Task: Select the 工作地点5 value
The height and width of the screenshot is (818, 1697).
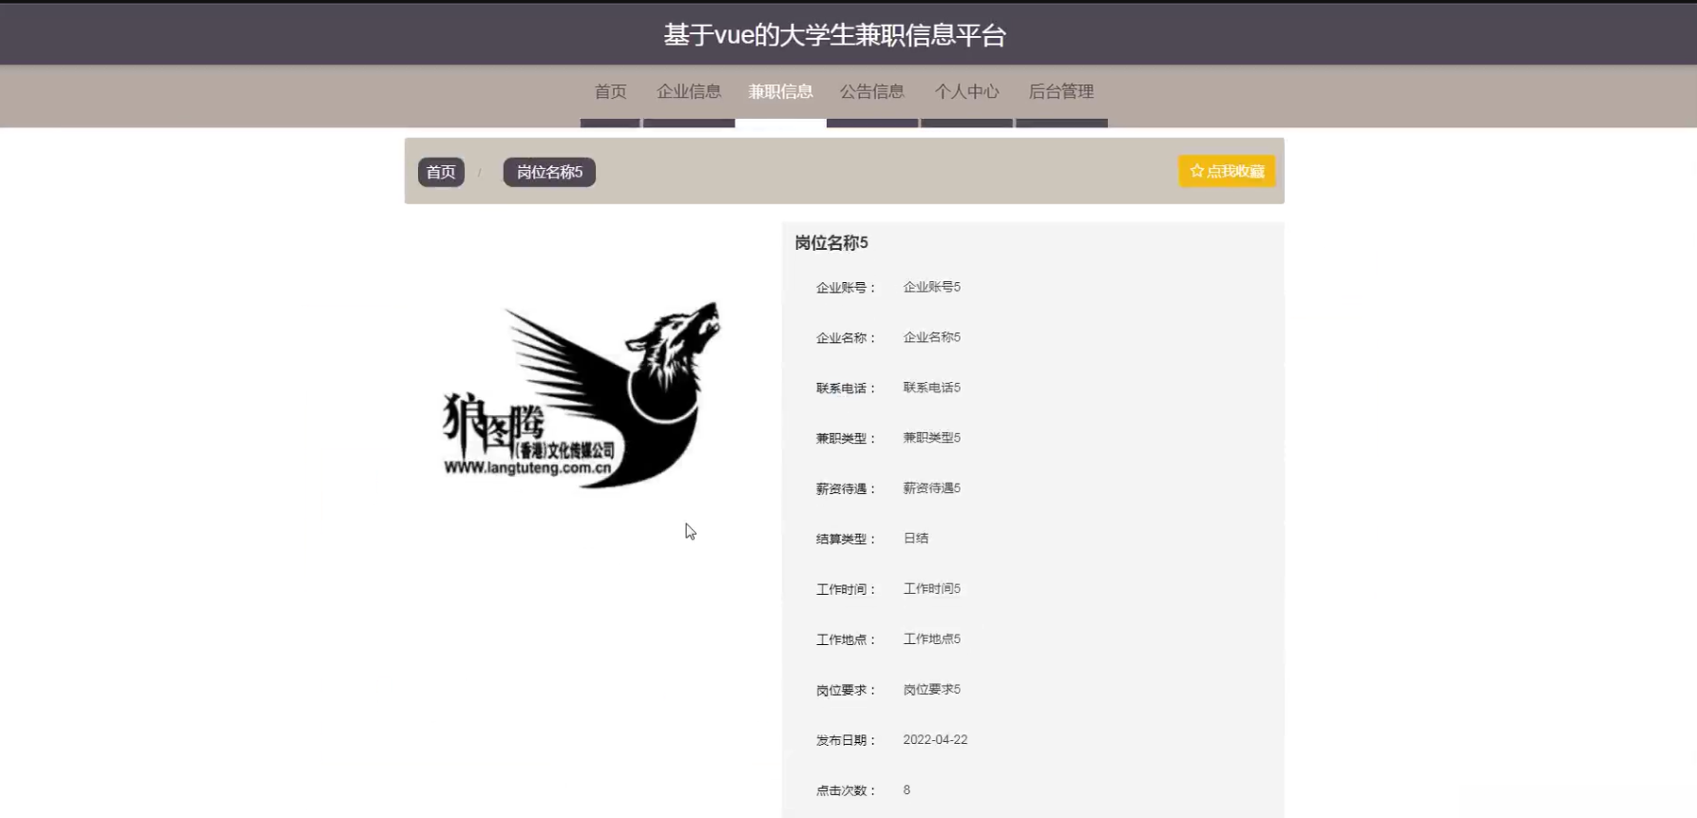Action: click(x=931, y=639)
